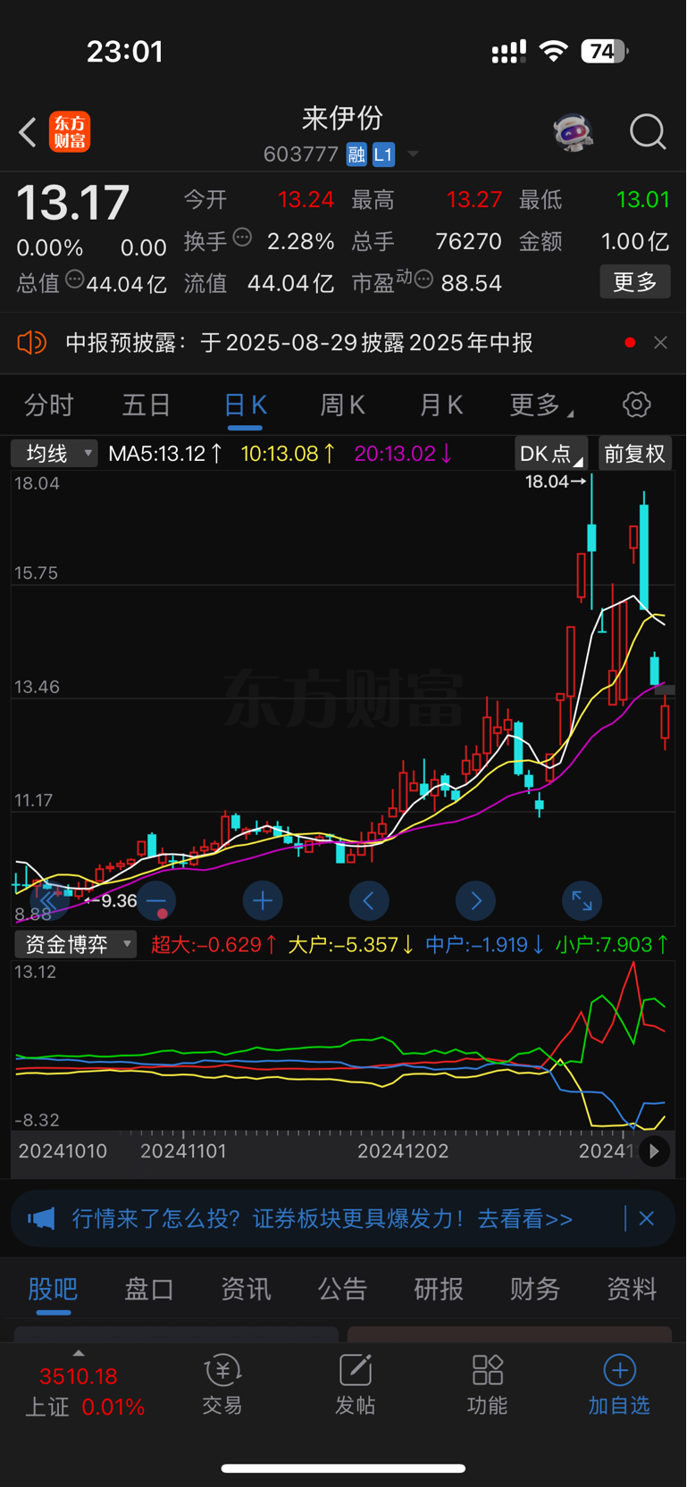Tap the magenta 20:13.02 MA value
Viewport: 687px width, 1487px height.
pos(404,454)
